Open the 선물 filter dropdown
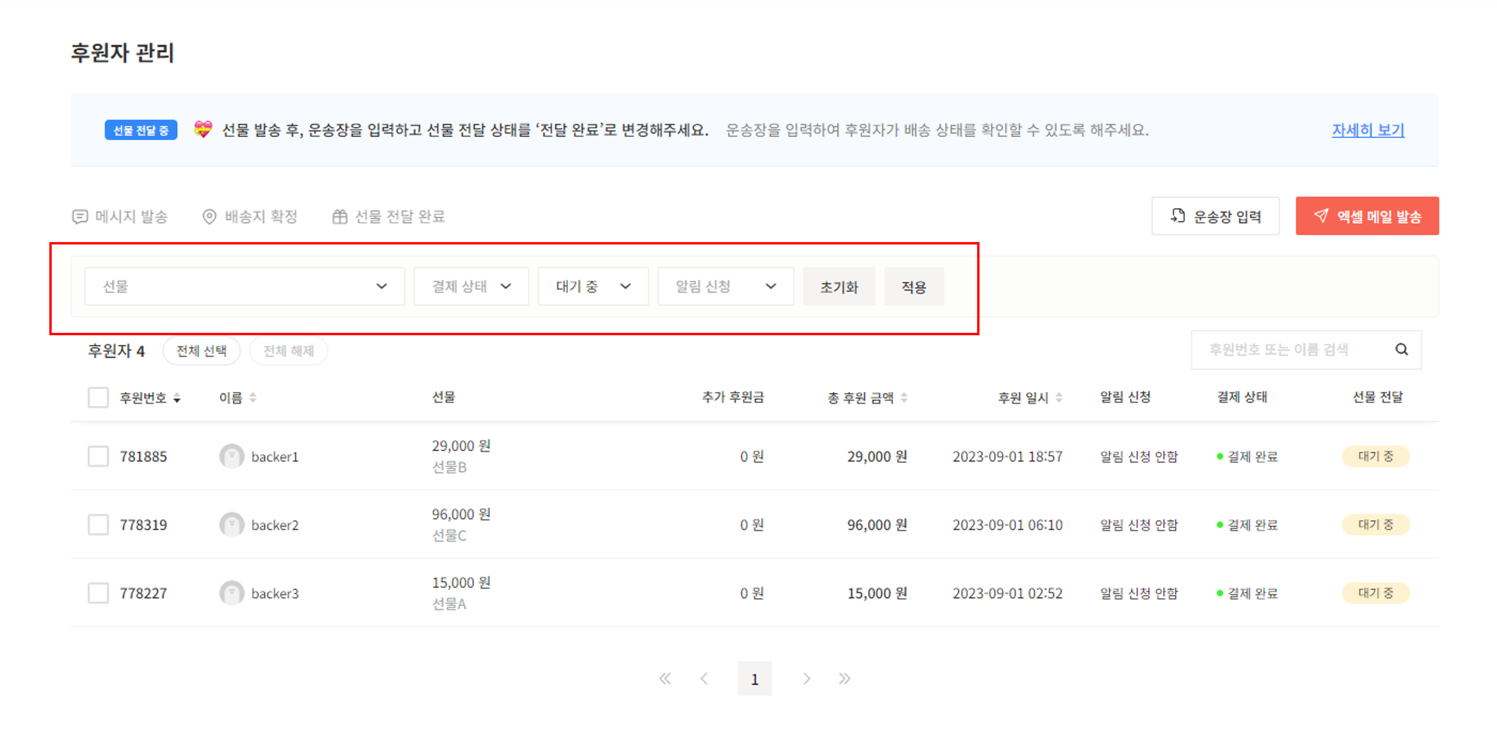 pos(244,286)
